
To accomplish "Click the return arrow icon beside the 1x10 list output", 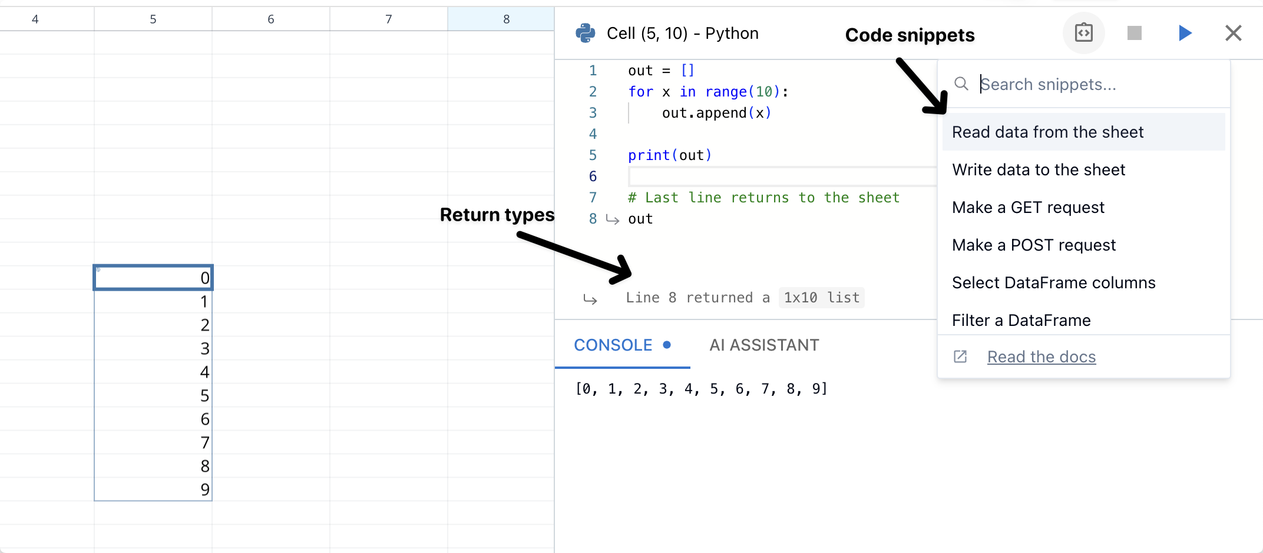I will pyautogui.click(x=591, y=299).
